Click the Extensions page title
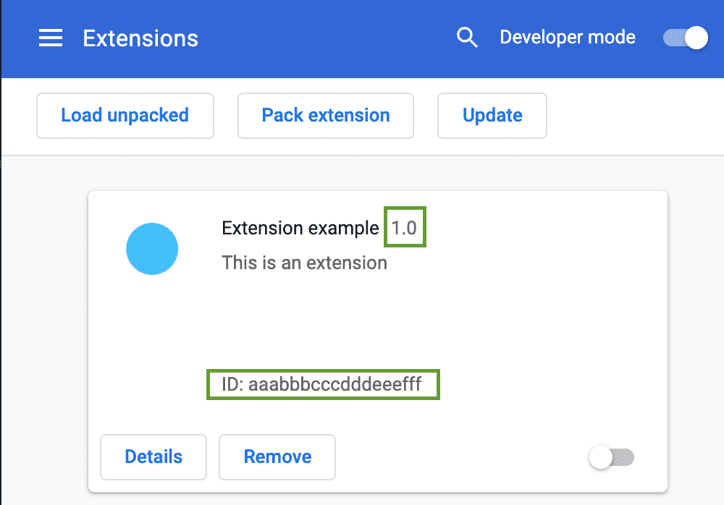The height and width of the screenshot is (505, 724). [140, 38]
